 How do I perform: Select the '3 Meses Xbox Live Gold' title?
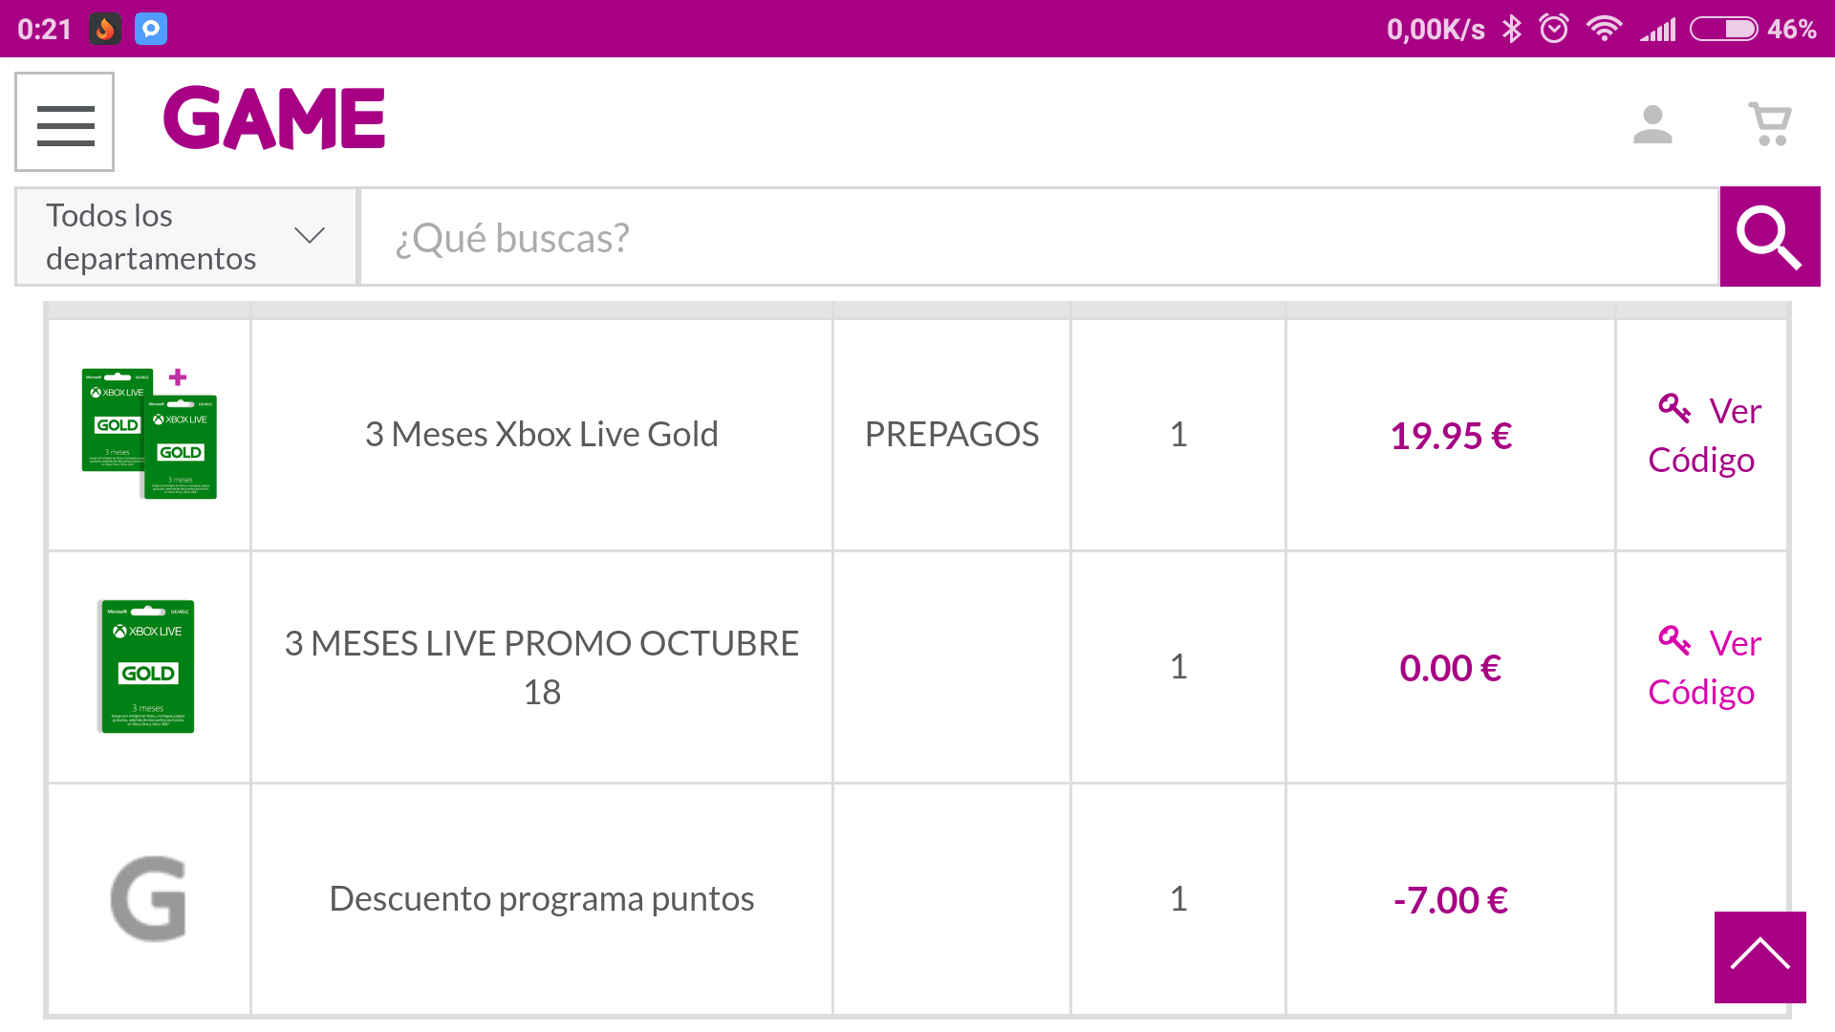541,434
